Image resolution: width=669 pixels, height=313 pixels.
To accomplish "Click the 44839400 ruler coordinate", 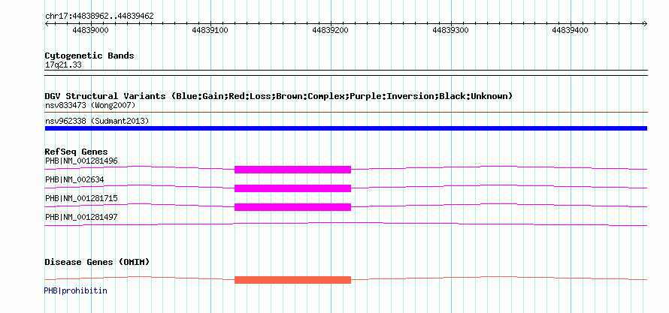I will point(570,30).
